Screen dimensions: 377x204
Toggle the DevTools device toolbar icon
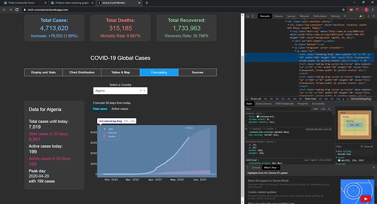tap(252, 16)
